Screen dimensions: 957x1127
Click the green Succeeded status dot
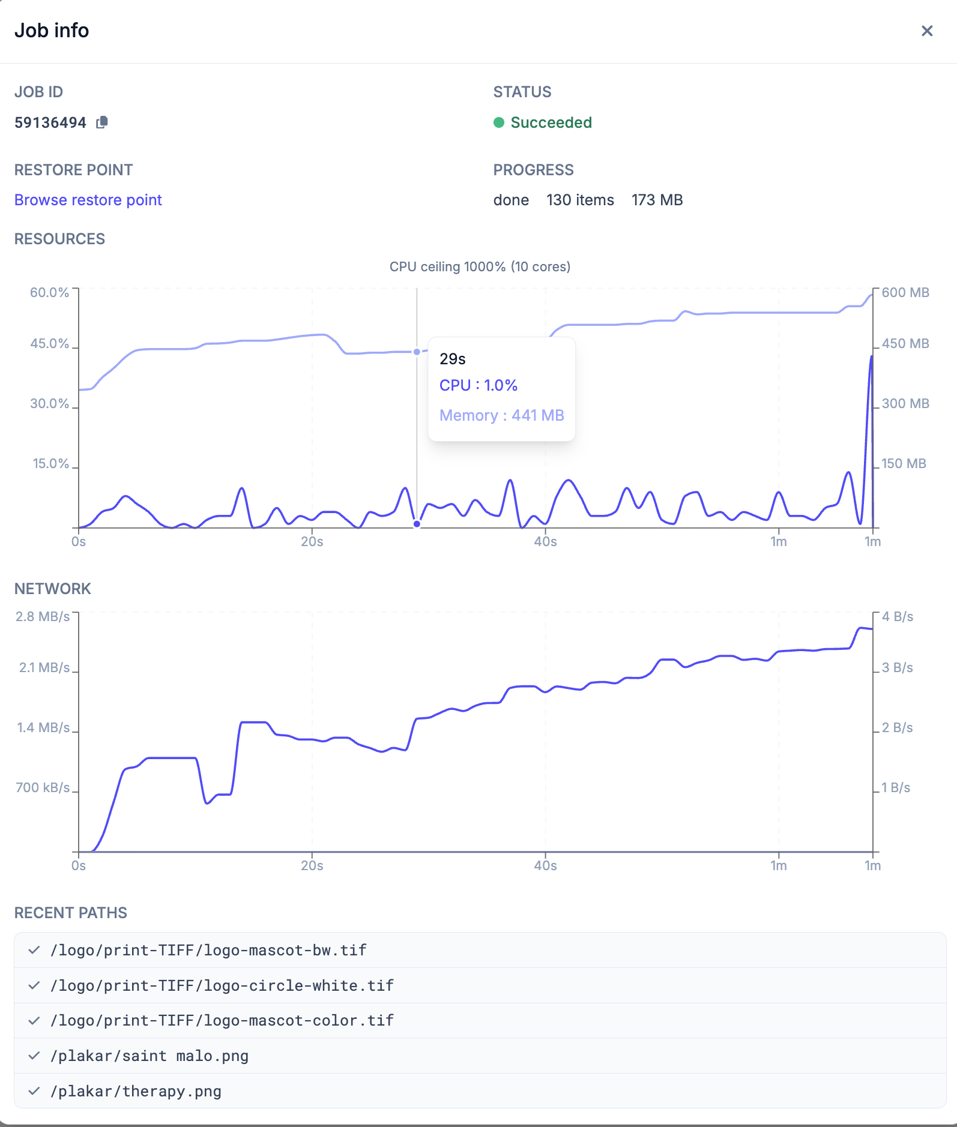[x=499, y=122]
